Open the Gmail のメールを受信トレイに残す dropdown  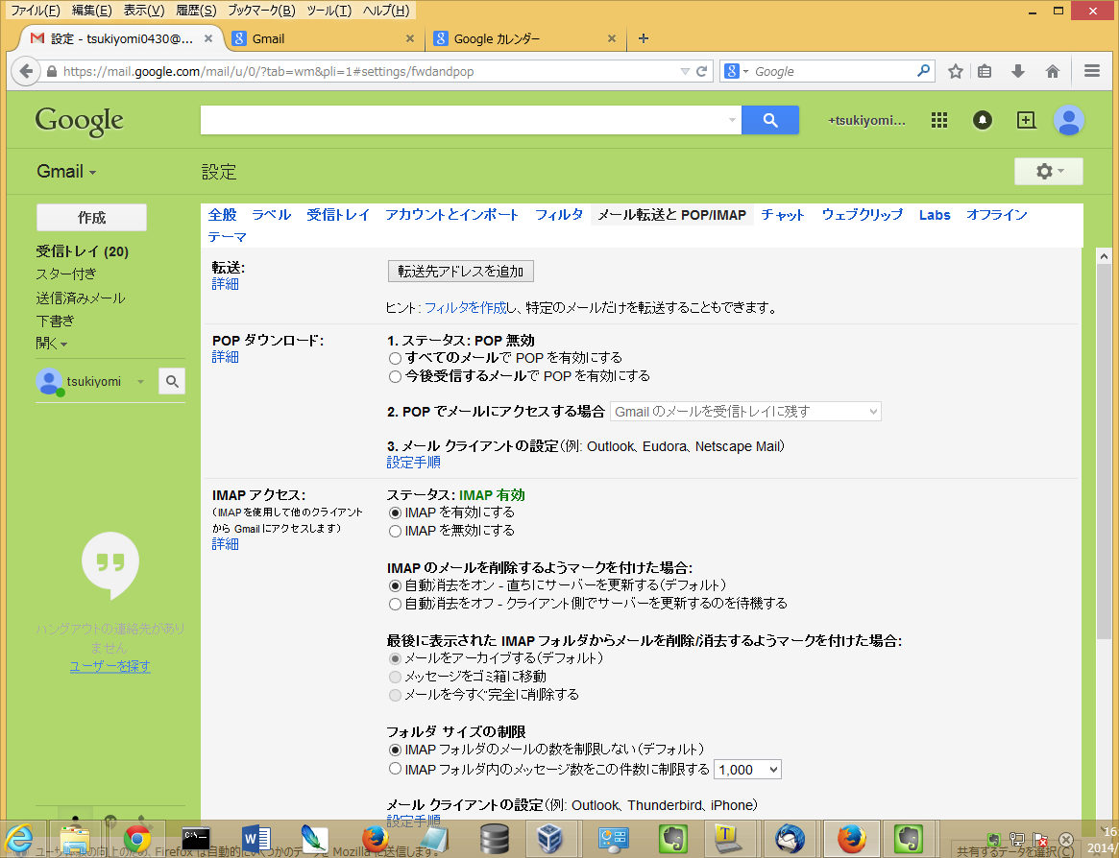(x=745, y=412)
